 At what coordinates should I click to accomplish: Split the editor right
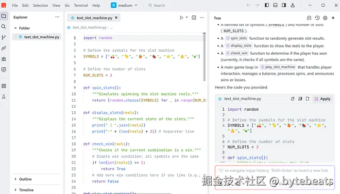pyautogui.click(x=194, y=18)
